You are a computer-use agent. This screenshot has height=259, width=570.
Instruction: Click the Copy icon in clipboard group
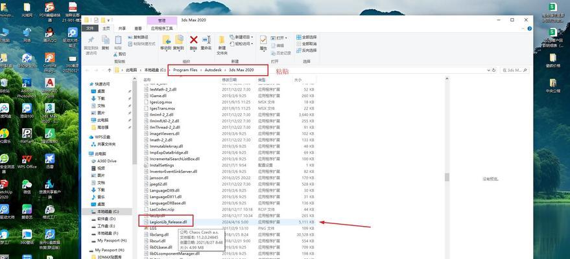(106, 39)
